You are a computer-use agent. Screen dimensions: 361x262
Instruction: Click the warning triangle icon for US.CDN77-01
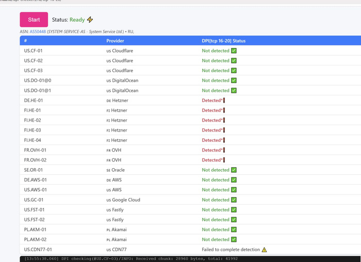click(x=264, y=250)
